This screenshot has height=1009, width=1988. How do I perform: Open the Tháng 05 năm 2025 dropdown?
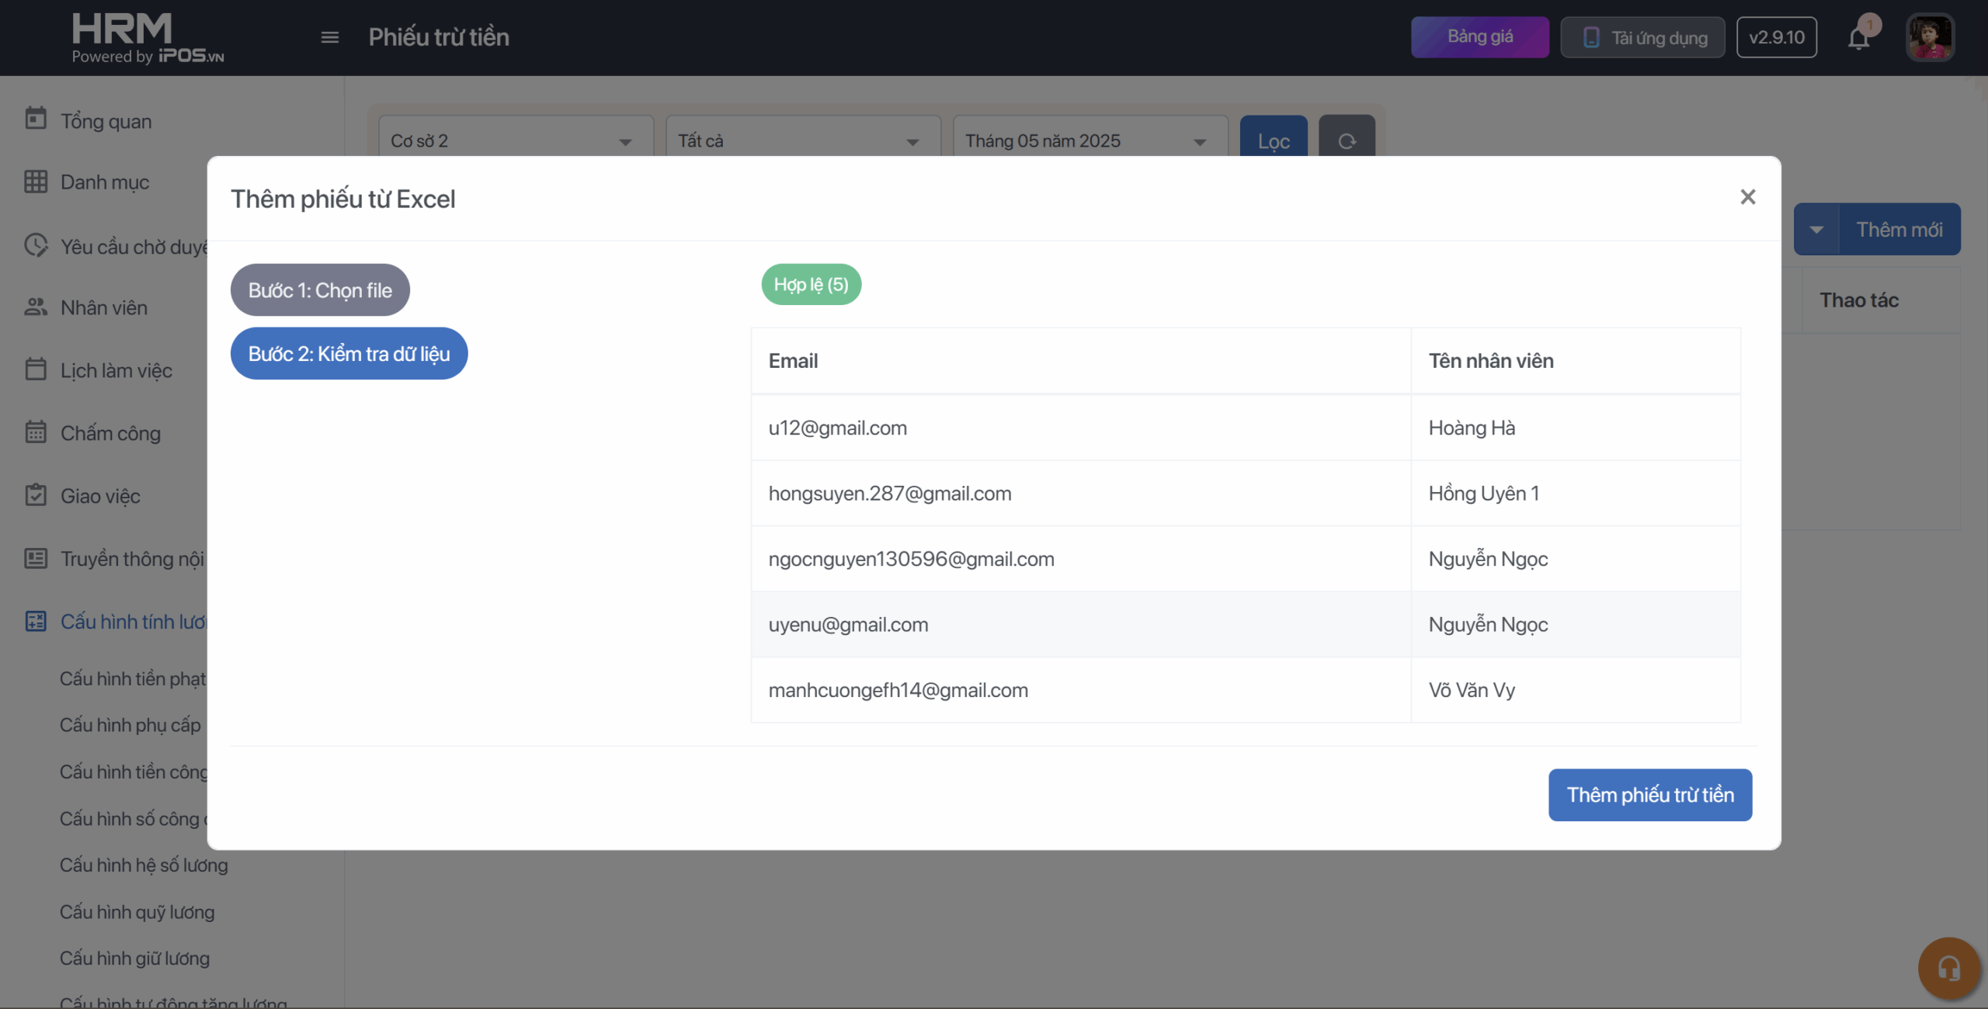coord(1090,140)
